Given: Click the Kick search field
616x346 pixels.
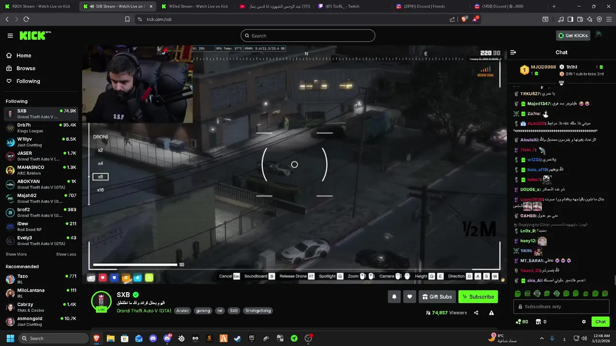Looking at the screenshot, I should coord(308,36).
